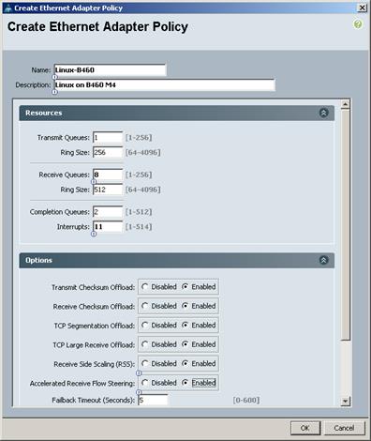
Task: Click the title bar application icon
Action: click(8, 8)
